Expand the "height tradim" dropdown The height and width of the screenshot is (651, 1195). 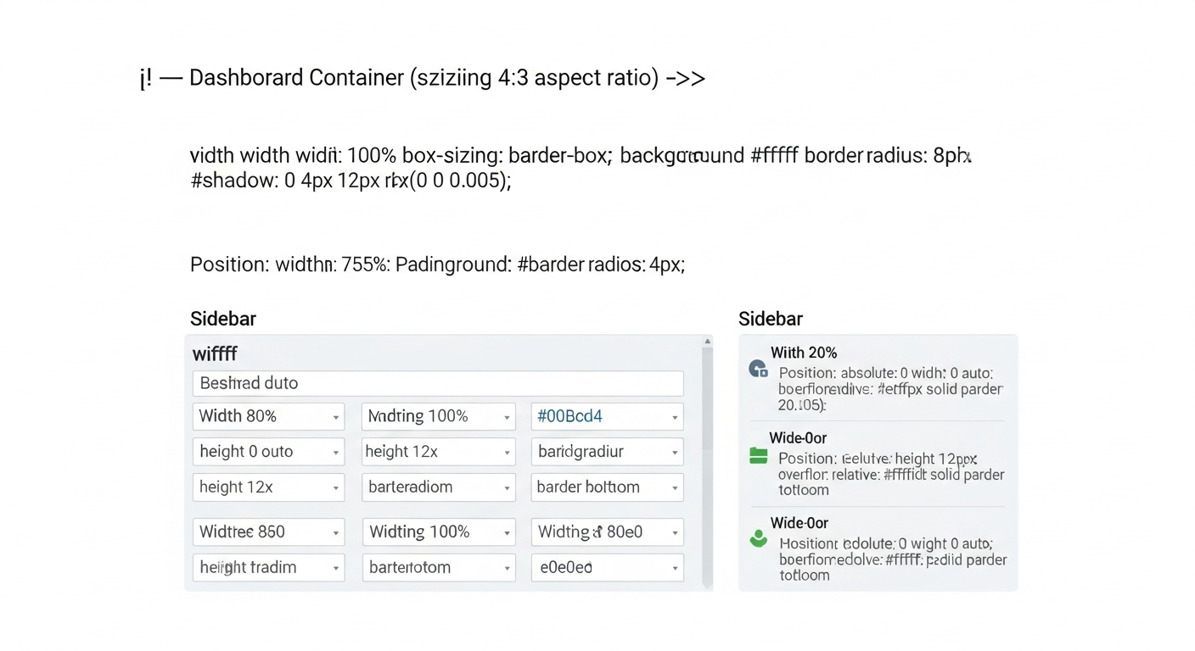[268, 567]
